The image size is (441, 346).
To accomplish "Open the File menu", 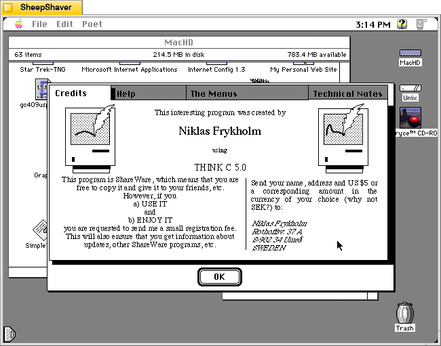I will (x=39, y=24).
